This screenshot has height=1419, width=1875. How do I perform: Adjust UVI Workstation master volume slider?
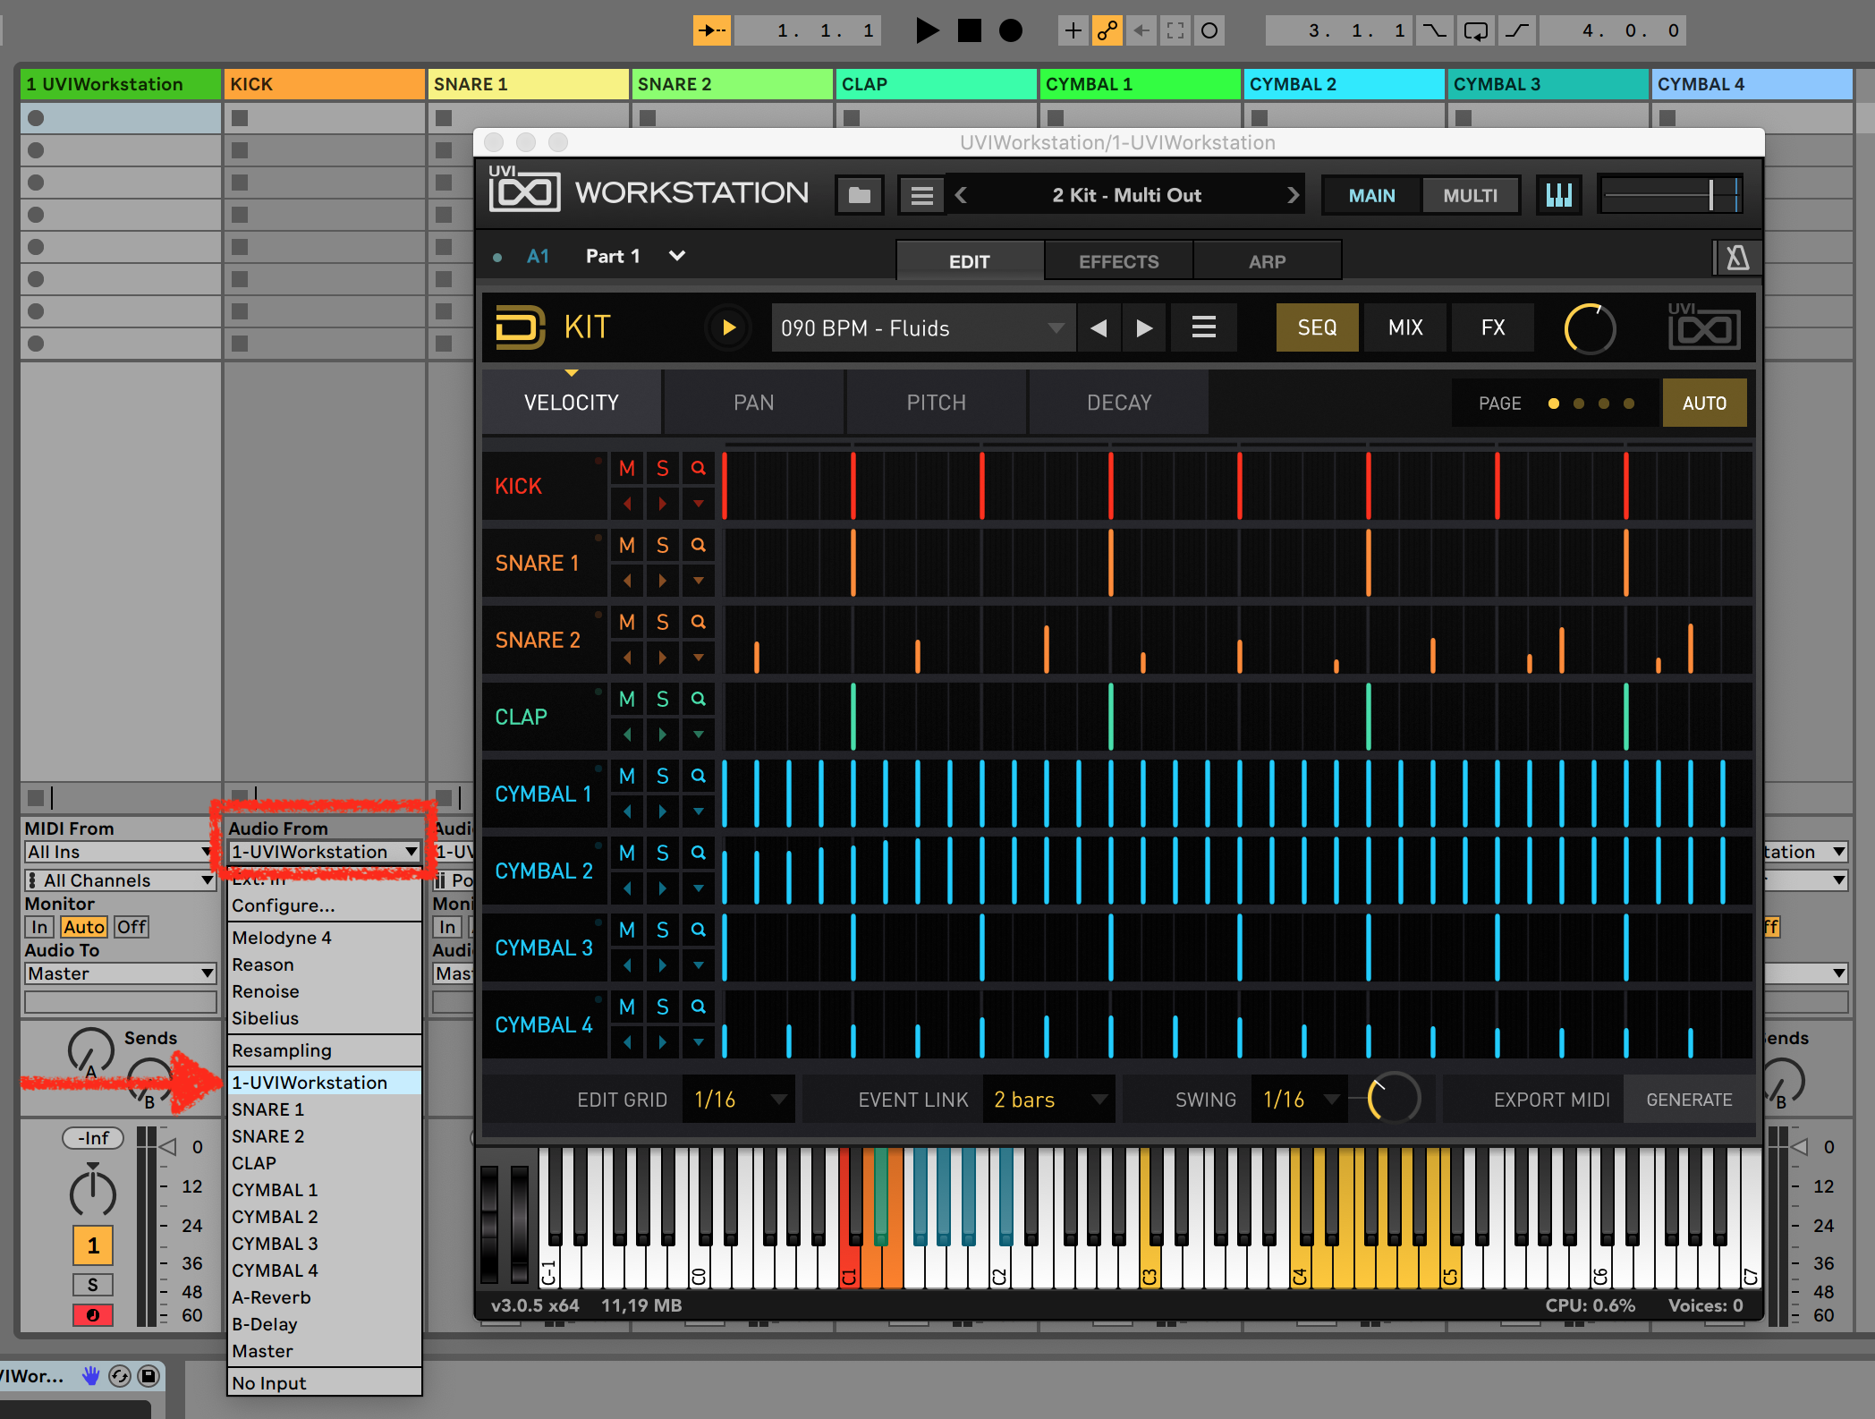1670,195
